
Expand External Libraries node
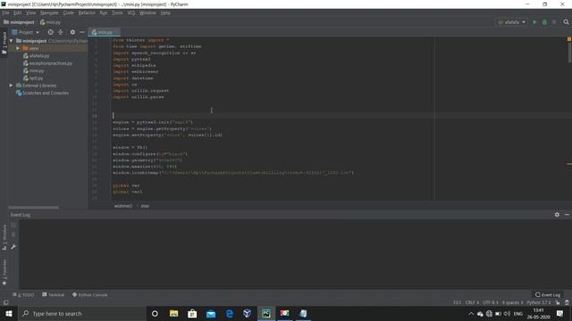point(12,86)
